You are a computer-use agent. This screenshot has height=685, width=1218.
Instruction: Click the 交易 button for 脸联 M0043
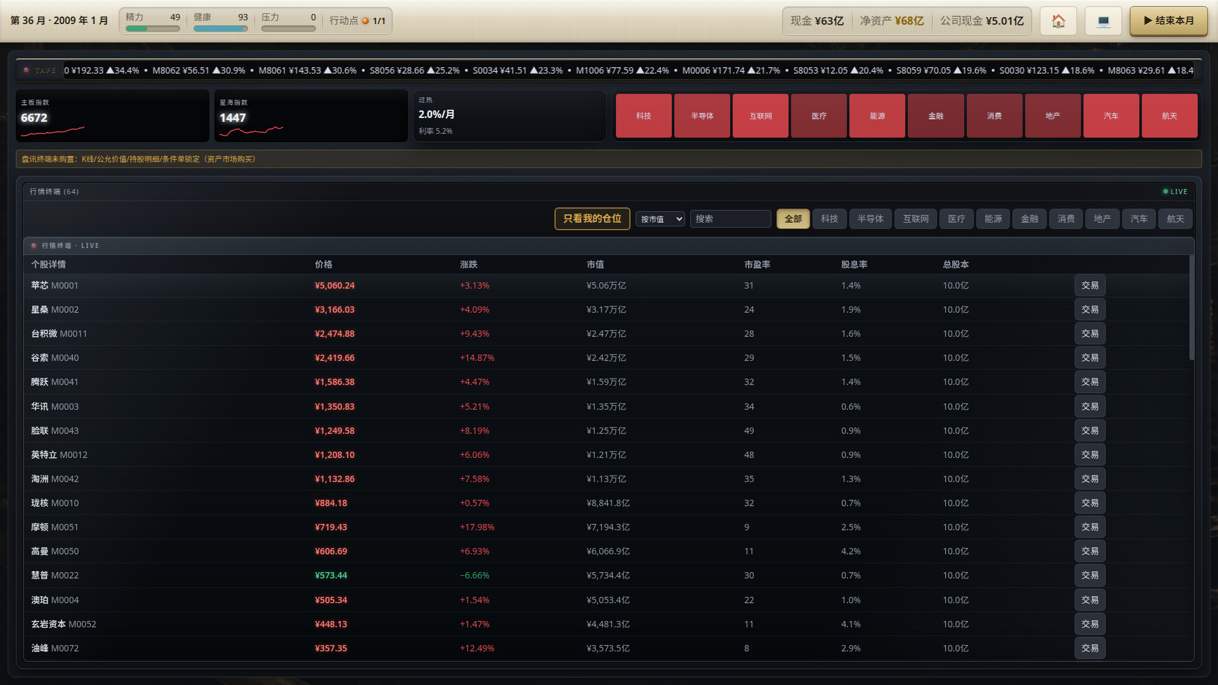(1090, 431)
